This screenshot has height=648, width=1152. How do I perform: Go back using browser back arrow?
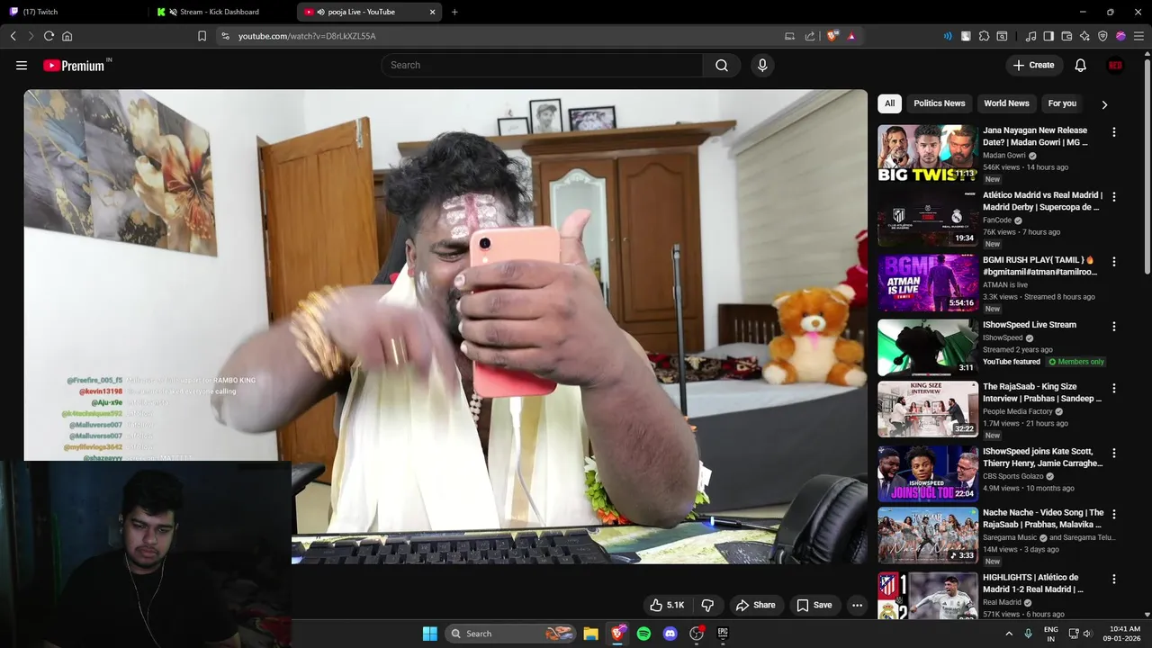[13, 36]
